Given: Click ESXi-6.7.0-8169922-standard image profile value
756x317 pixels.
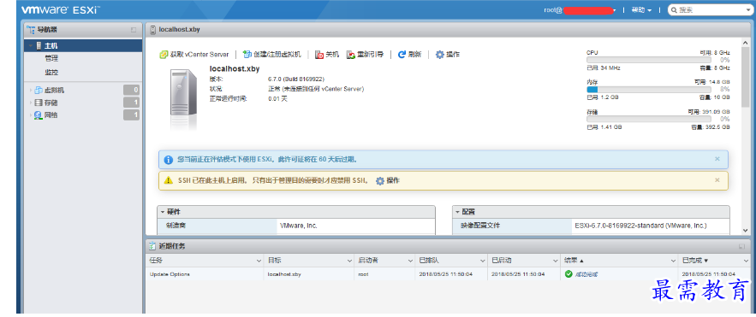Looking at the screenshot, I should click(x=640, y=225).
